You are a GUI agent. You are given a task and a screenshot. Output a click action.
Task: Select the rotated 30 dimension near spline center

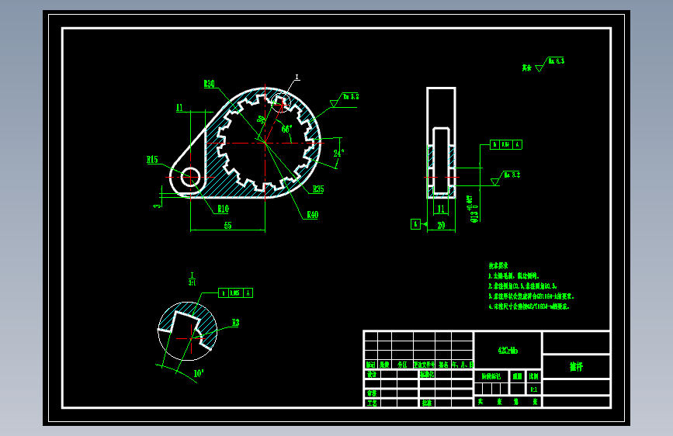coord(261,119)
